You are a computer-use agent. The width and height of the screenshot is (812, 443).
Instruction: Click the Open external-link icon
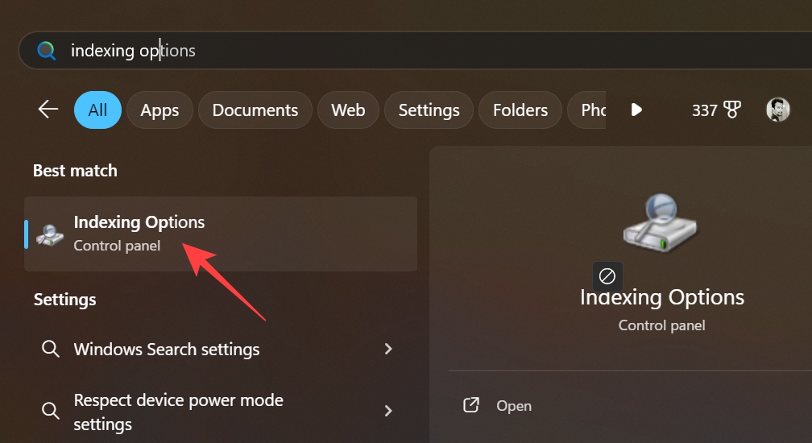click(471, 405)
